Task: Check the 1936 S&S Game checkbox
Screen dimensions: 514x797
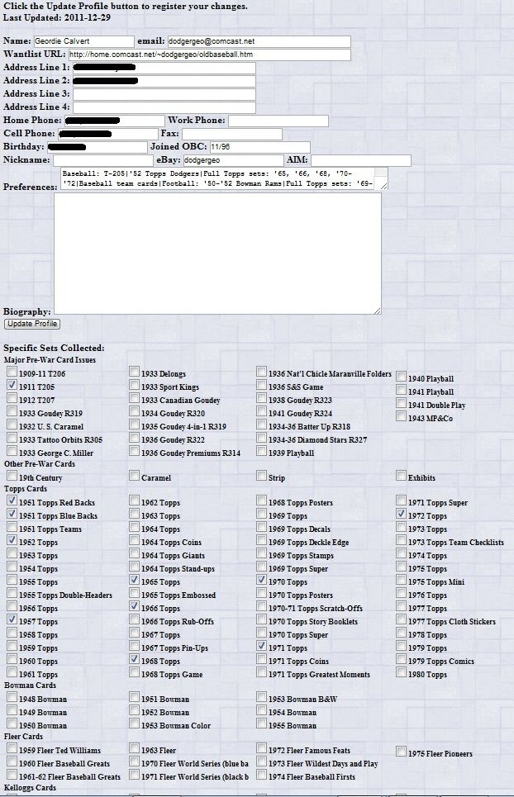Action: click(x=261, y=385)
